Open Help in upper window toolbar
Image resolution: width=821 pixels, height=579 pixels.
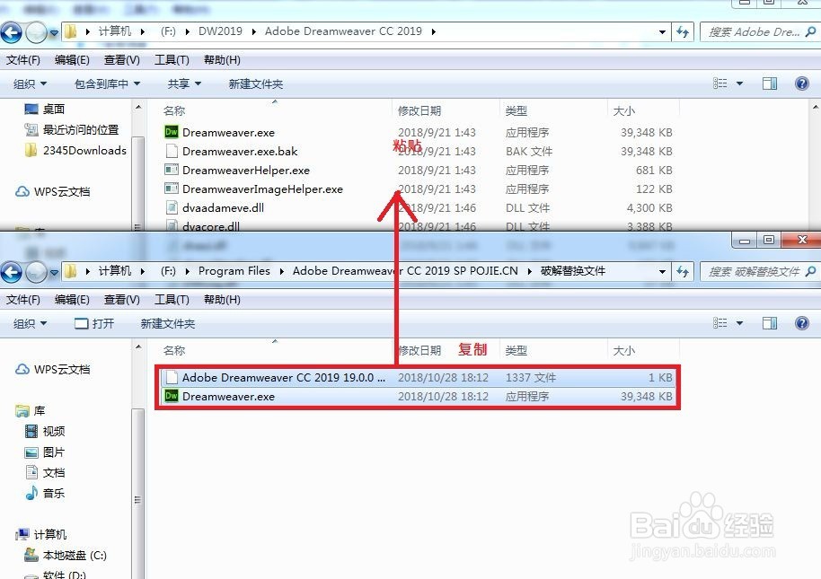pyautogui.click(x=801, y=83)
